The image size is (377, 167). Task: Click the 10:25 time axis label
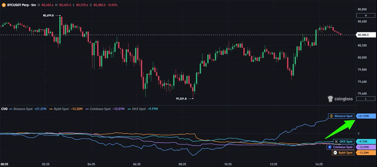click(x=228, y=164)
